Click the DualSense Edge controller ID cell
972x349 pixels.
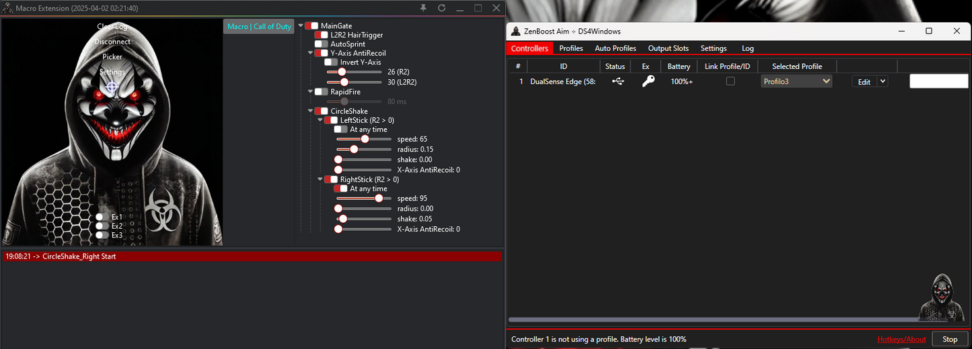564,81
